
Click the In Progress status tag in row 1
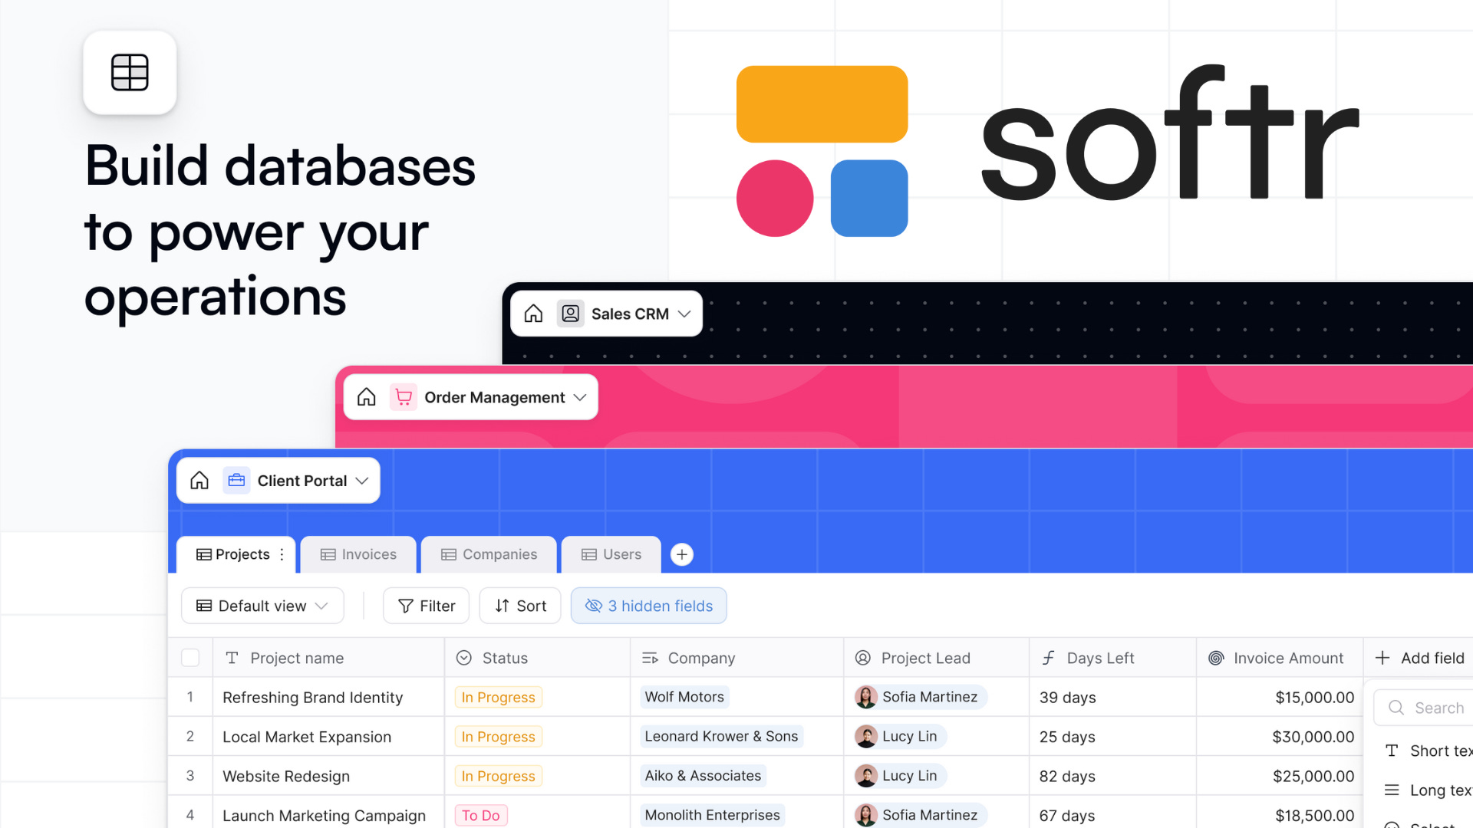498,697
